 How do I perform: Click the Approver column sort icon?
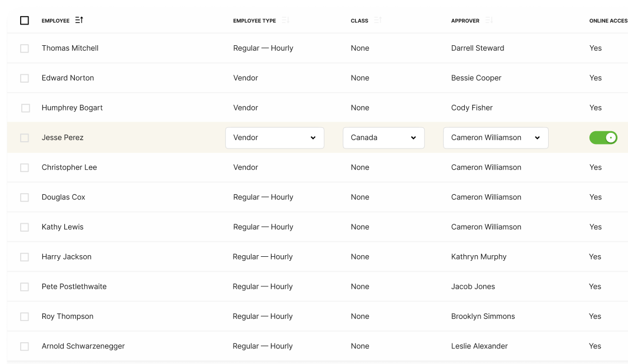tap(489, 20)
